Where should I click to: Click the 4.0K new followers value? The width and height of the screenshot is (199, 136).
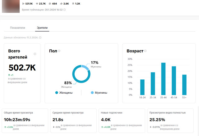[106, 120]
